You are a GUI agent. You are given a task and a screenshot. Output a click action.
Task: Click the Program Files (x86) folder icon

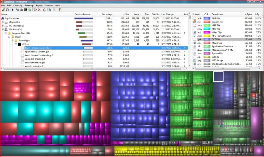(9, 33)
